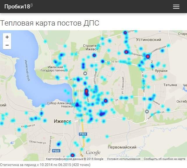187x168 pixels.
Task: Click the P322 road shield
Action: (83, 134)
